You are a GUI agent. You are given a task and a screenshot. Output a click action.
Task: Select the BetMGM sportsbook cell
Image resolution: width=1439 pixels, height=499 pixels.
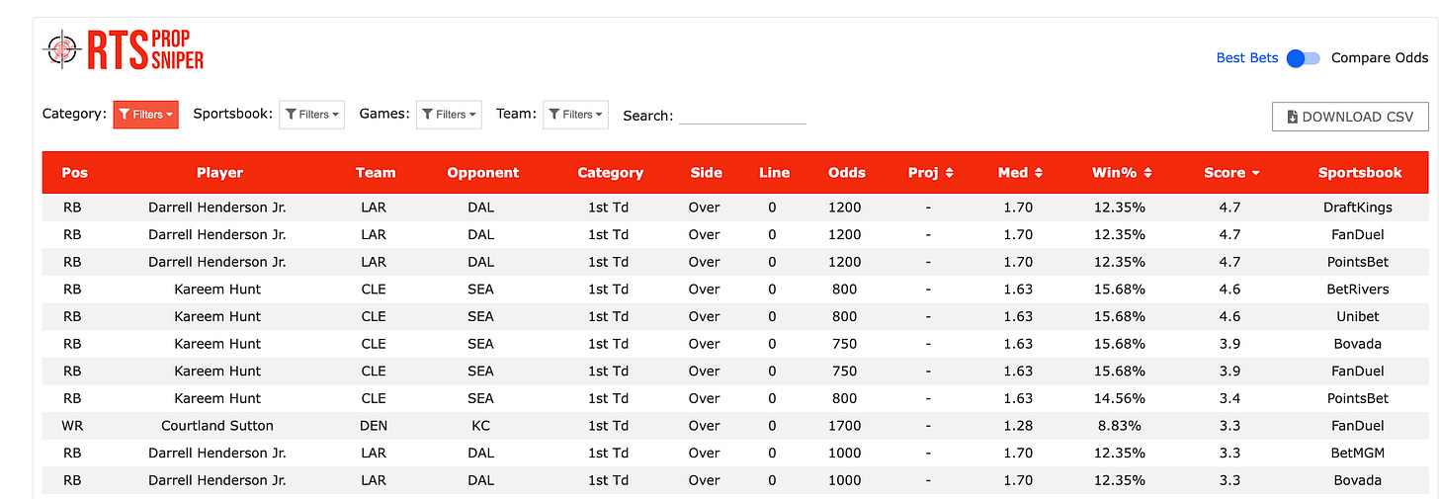click(x=1358, y=453)
